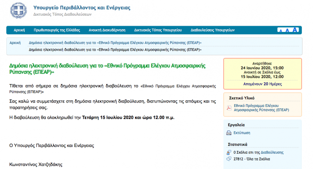Click the Δικτυακός Τόπος Διαβουλεύσεων subtitle
This screenshot has width=313, height=169.
tap(62, 14)
